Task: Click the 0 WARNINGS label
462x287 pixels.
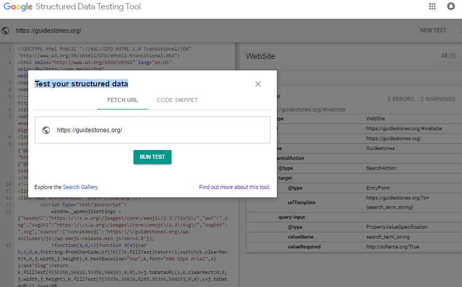Action: (x=437, y=99)
